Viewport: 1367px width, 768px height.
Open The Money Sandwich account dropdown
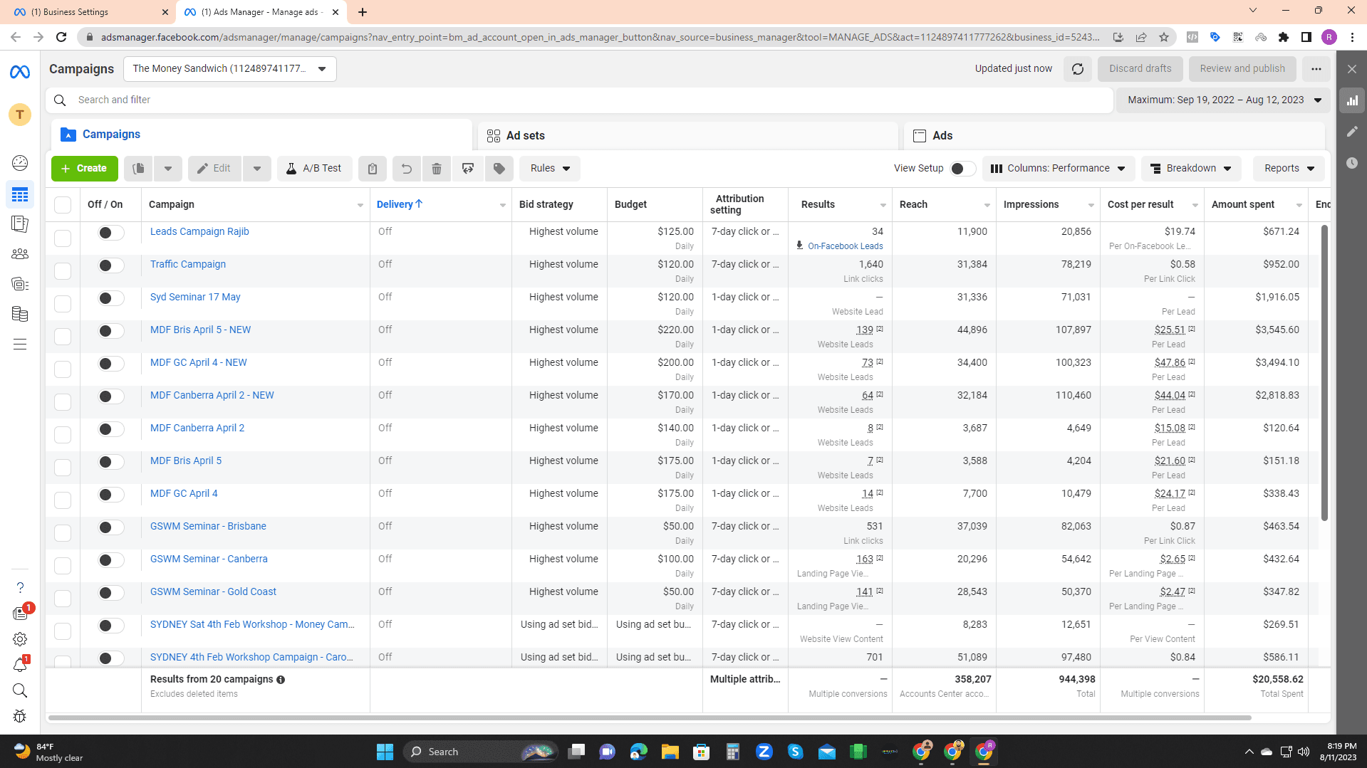pos(230,69)
